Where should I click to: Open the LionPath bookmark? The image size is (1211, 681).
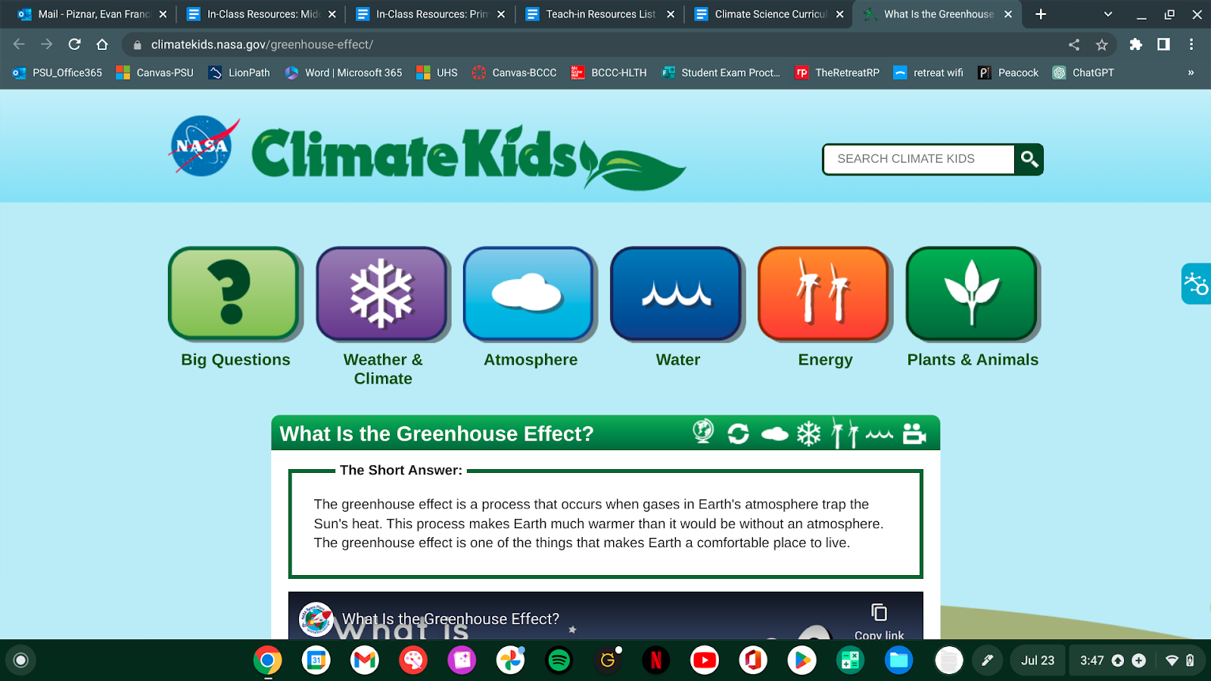click(x=240, y=73)
